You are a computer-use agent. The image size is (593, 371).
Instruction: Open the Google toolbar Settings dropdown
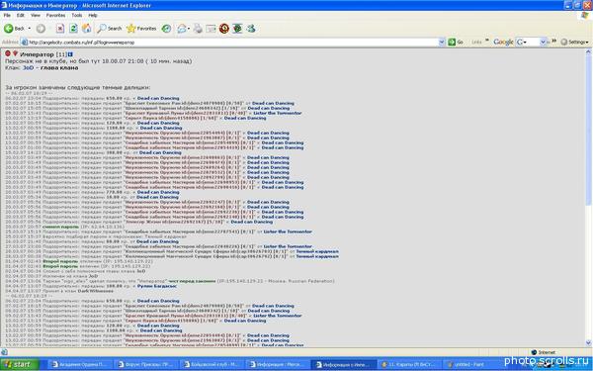coord(574,42)
